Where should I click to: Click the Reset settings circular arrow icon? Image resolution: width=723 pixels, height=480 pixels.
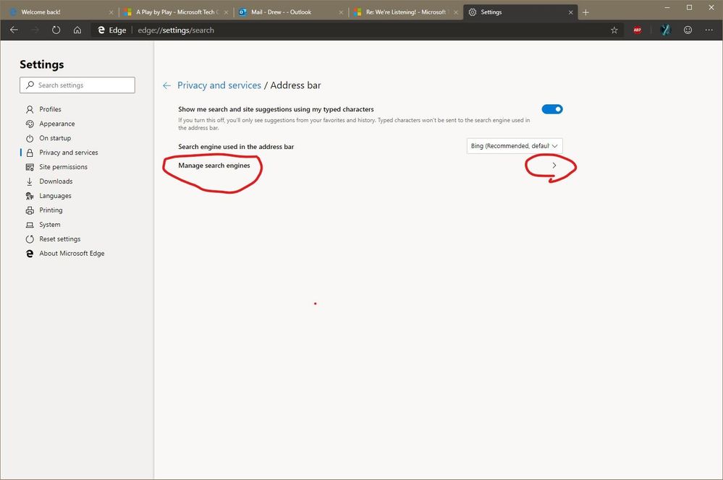click(x=30, y=239)
